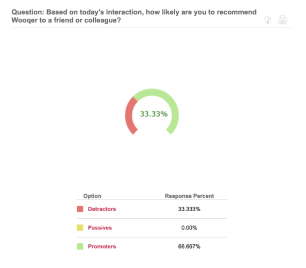Open the Passives link
Viewport: 306px width, 268px height.
100,228
